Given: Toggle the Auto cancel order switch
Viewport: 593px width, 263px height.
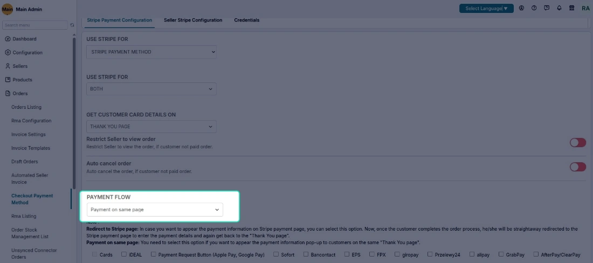Looking at the screenshot, I should coord(578,167).
